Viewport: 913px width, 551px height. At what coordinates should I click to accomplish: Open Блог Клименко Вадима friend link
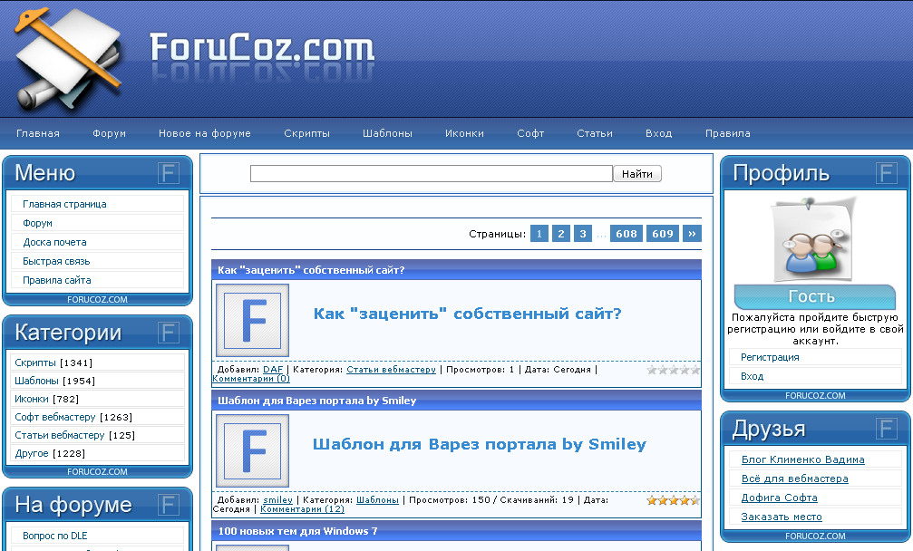(803, 459)
